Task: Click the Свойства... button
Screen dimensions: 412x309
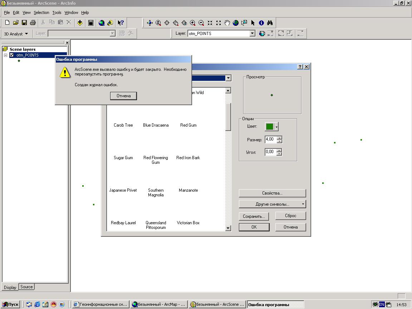Action: (x=272, y=193)
